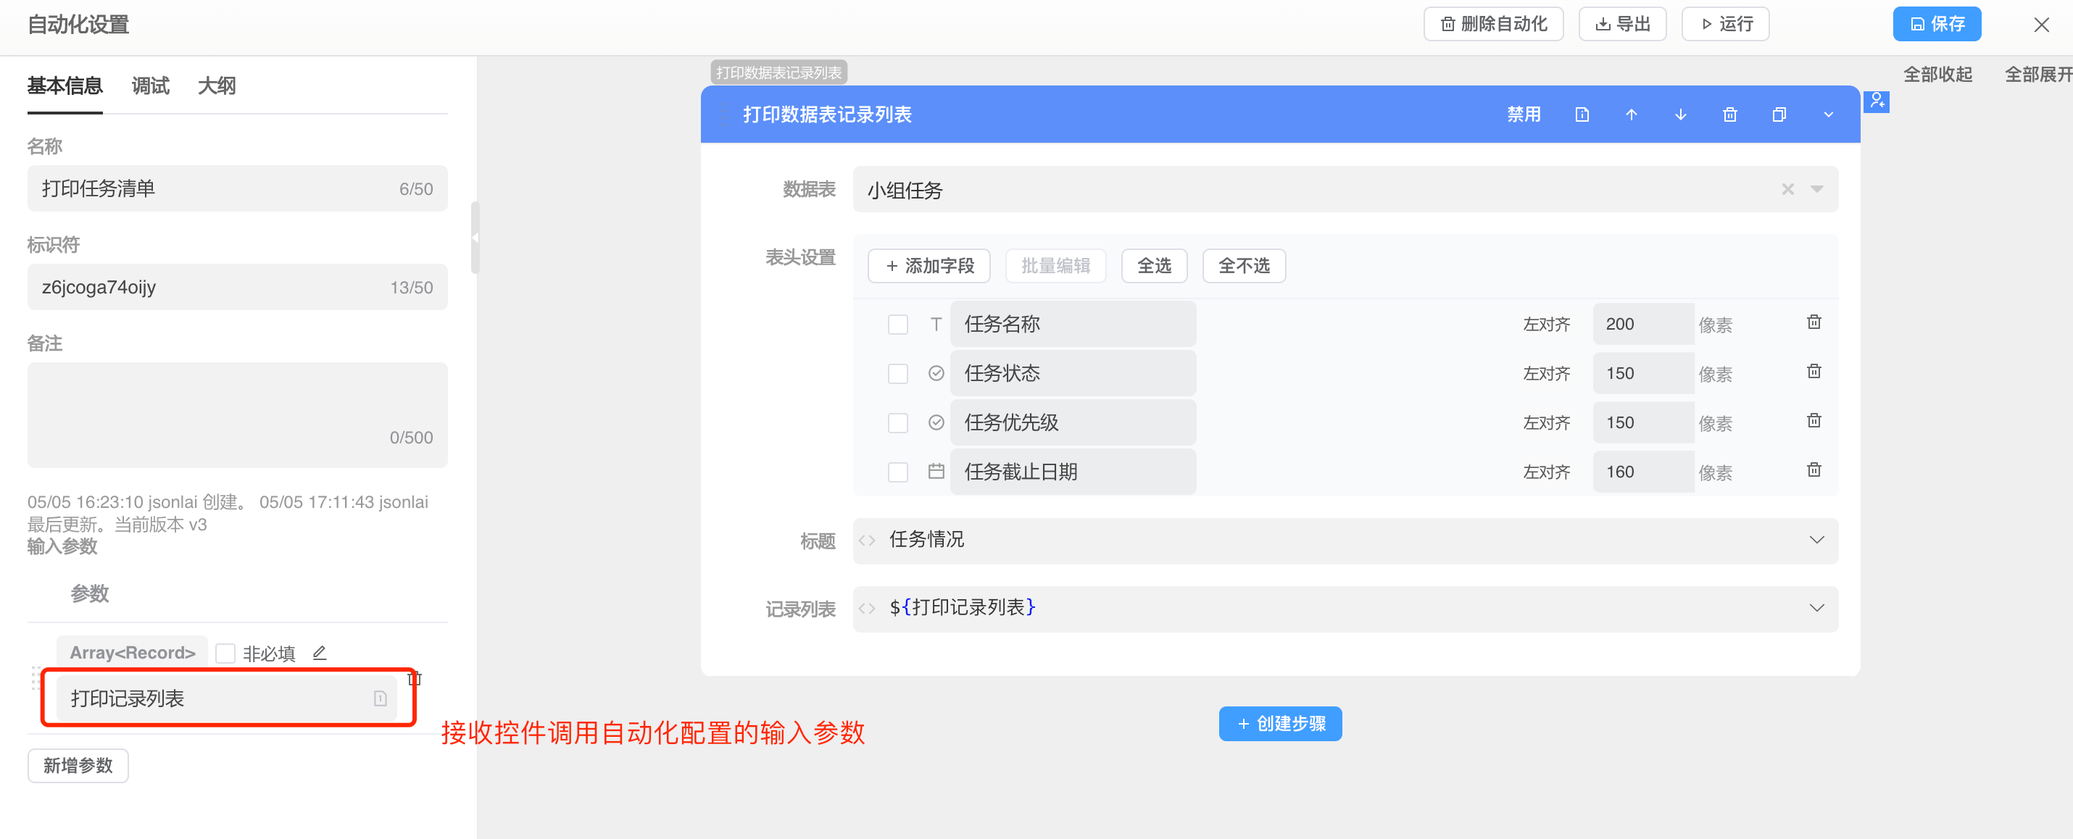The height and width of the screenshot is (839, 2073).
Task: Check the 任务截止日期 field checkbox
Action: pos(897,472)
